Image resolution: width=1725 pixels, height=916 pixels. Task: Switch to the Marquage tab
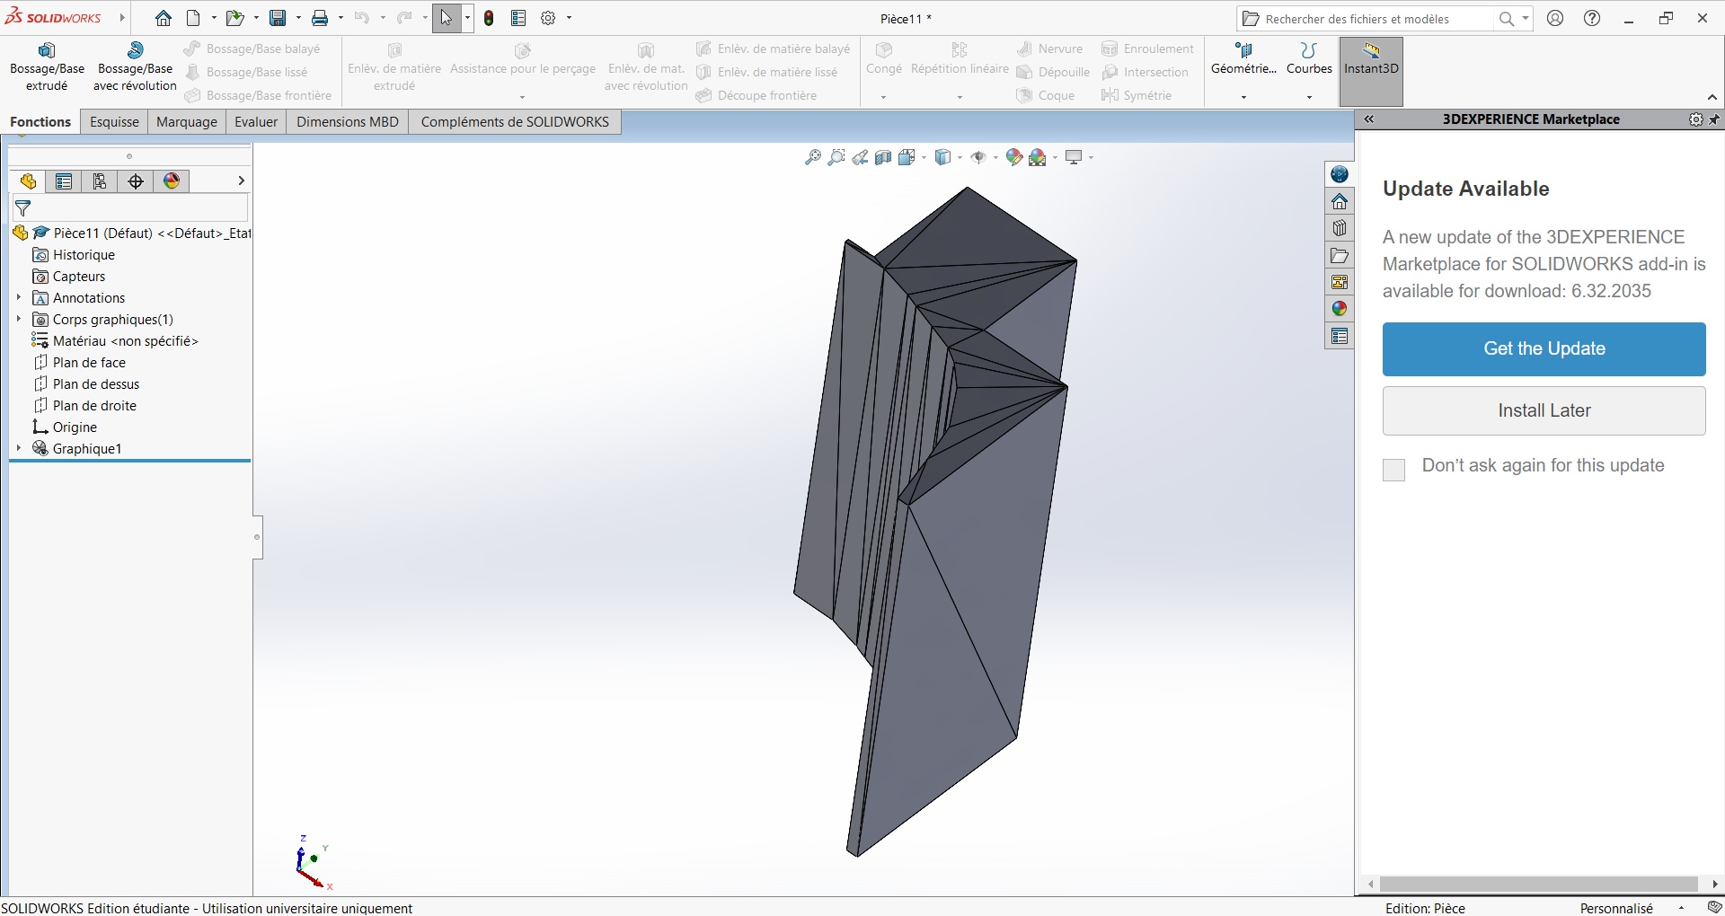[x=187, y=122]
